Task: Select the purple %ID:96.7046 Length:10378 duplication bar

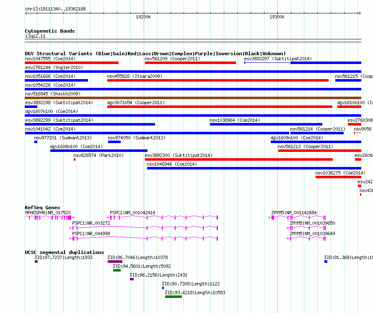Action: (115, 262)
